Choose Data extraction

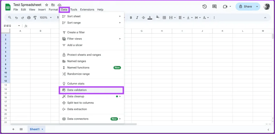pos(92,109)
